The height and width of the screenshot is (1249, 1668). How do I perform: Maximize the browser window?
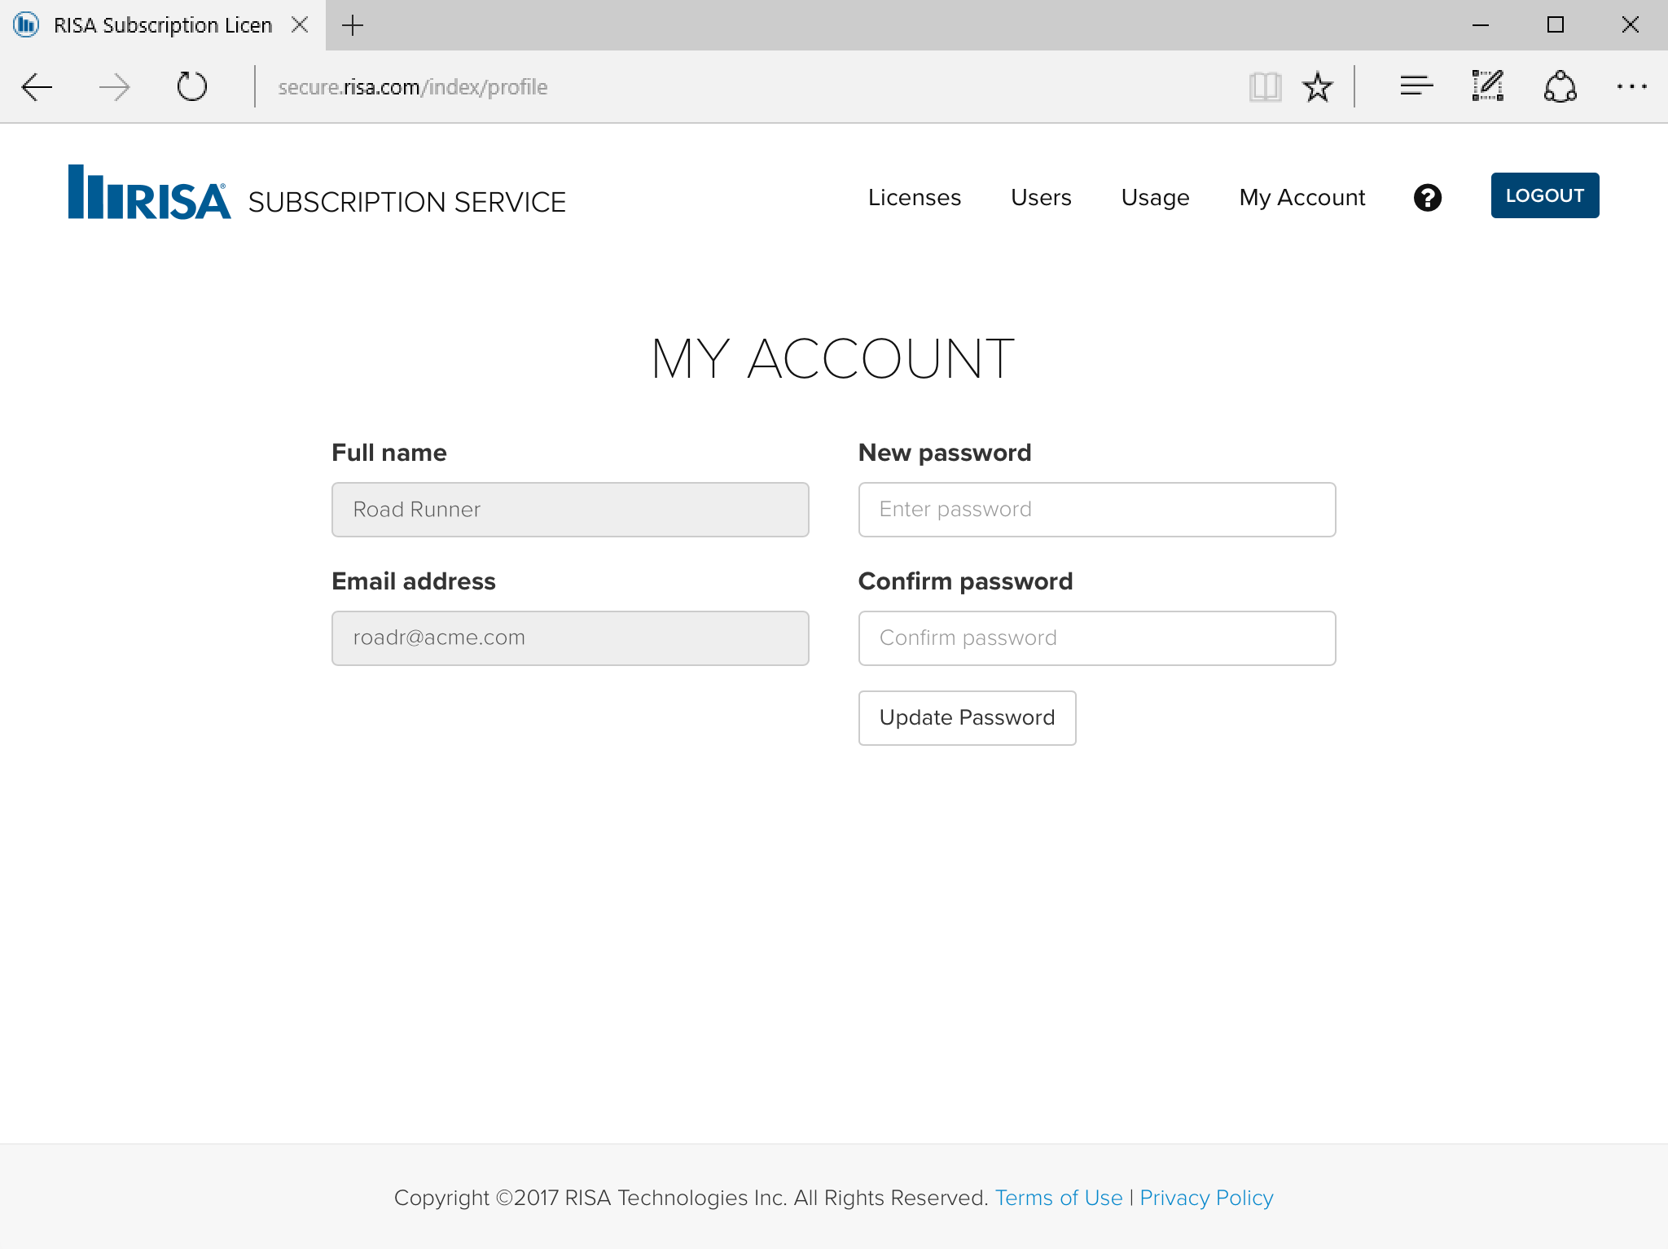(x=1555, y=25)
